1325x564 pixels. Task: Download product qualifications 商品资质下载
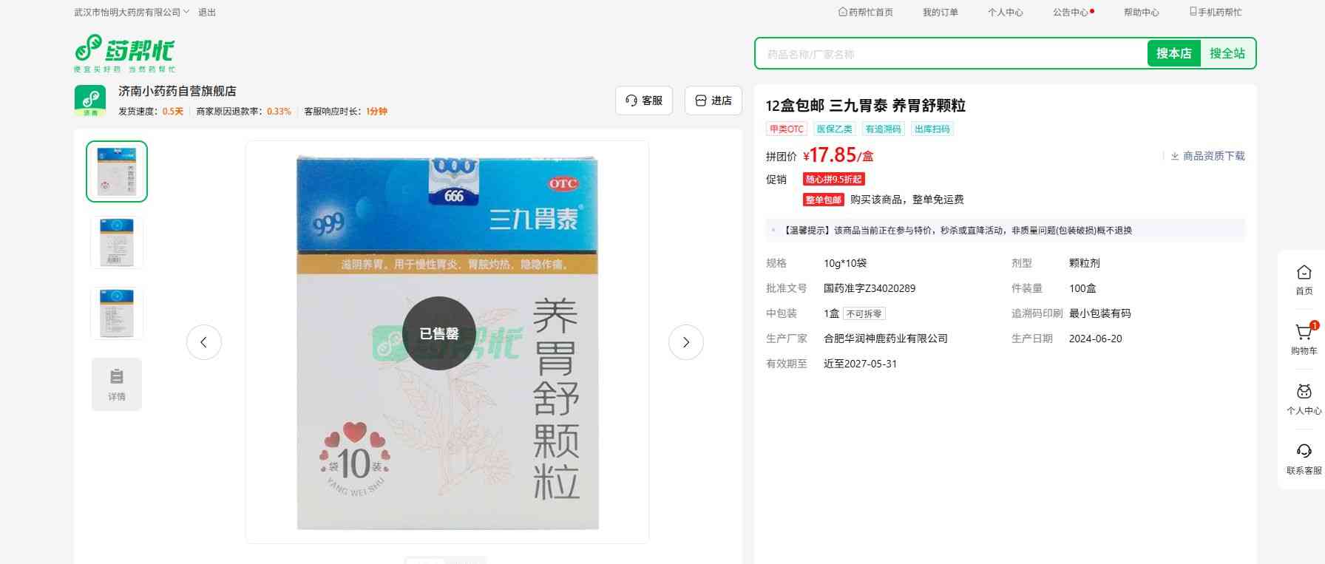(x=1207, y=156)
